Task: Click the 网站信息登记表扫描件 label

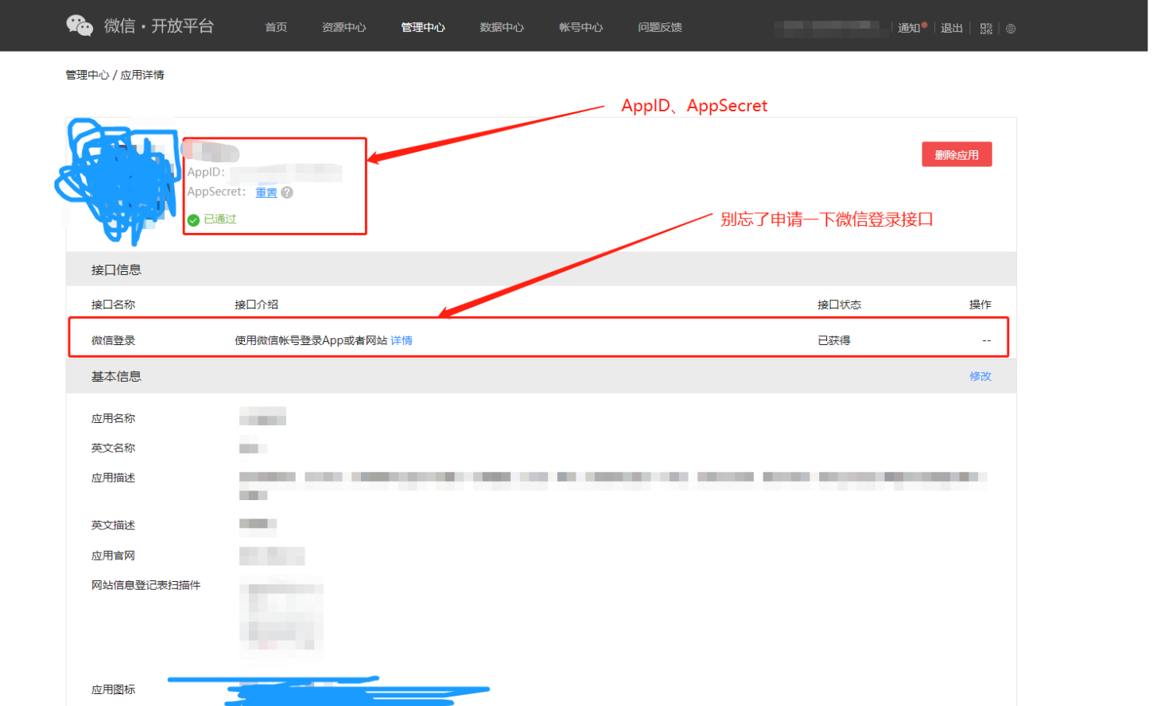Action: [146, 585]
